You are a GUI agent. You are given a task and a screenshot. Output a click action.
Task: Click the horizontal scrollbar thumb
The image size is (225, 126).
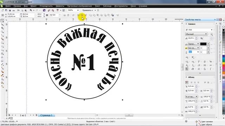coord(129,115)
